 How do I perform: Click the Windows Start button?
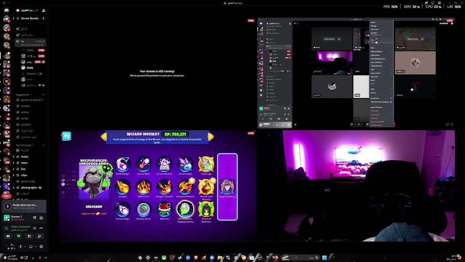tap(324, 258)
